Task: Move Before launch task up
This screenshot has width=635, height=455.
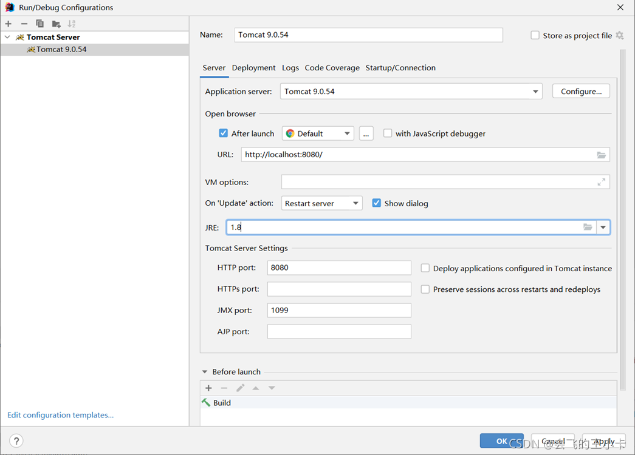Action: coord(256,388)
